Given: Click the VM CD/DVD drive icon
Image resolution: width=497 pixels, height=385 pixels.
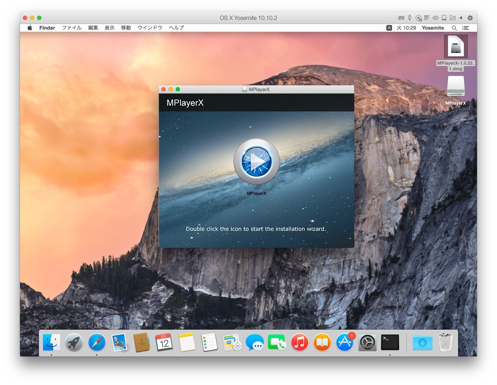Looking at the screenshot, I should coord(418,18).
